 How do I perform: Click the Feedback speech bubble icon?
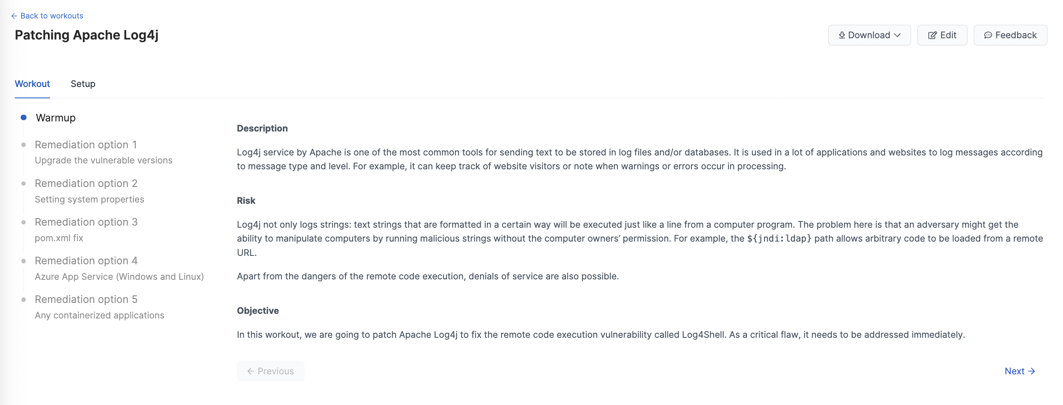(x=988, y=35)
